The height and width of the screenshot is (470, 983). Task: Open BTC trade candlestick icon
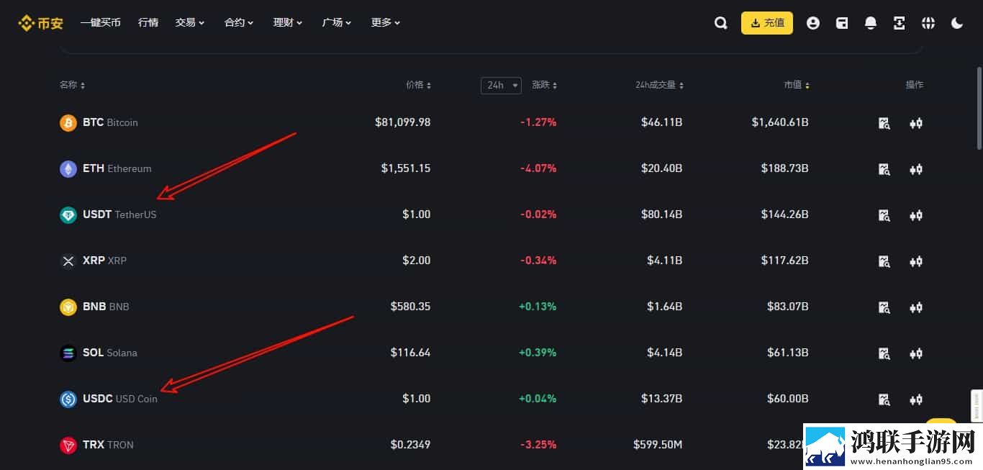coord(916,123)
